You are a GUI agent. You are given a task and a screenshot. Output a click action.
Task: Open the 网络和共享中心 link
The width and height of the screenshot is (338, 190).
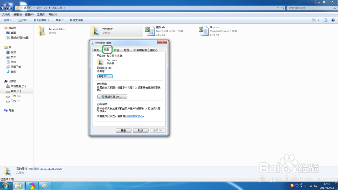click(x=134, y=116)
